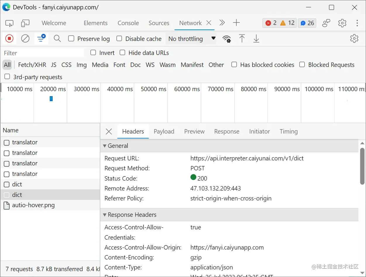Click the headers pane vertical scrollbar
The image size is (366, 277).
[x=362, y=166]
